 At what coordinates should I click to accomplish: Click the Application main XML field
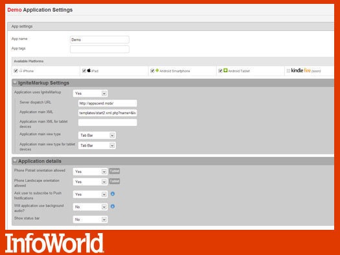(108, 113)
